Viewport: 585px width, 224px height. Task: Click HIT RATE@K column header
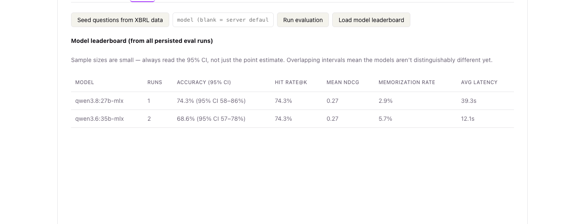tap(291, 82)
